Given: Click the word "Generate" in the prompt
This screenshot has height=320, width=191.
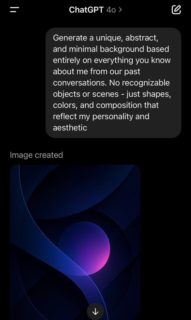Looking at the screenshot, I should tap(70, 38).
